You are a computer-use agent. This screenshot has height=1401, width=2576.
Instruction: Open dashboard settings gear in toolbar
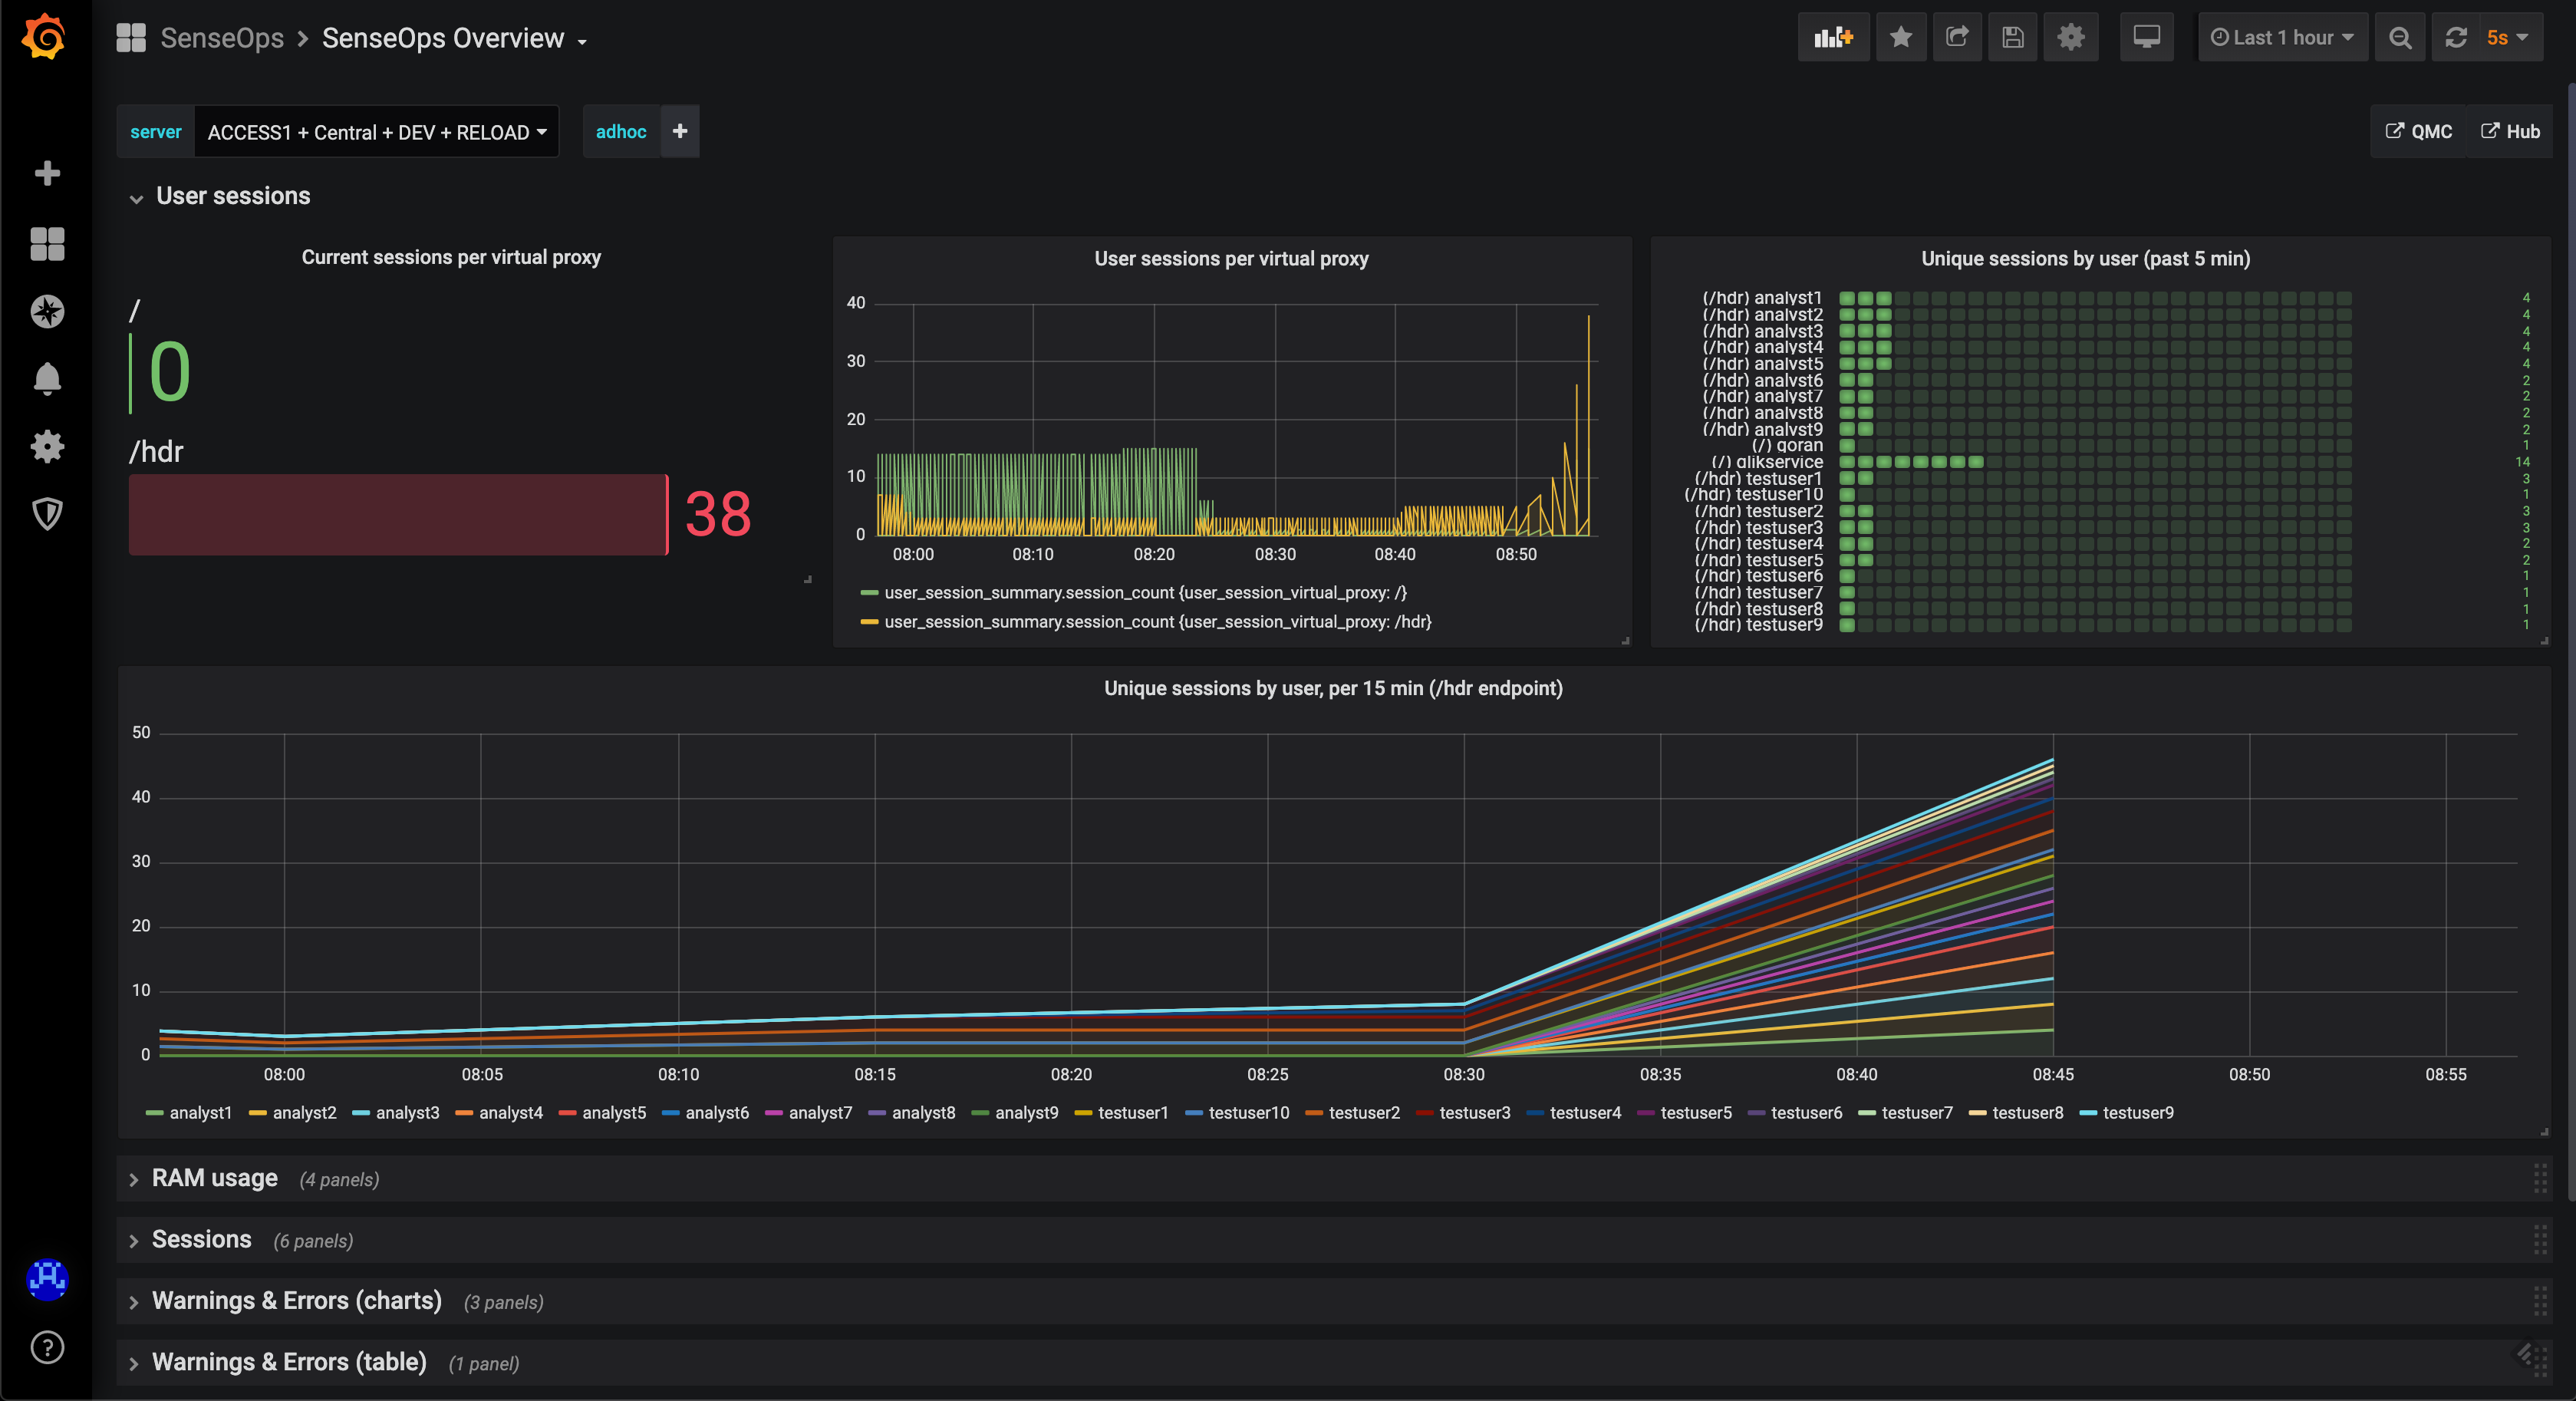(2071, 38)
